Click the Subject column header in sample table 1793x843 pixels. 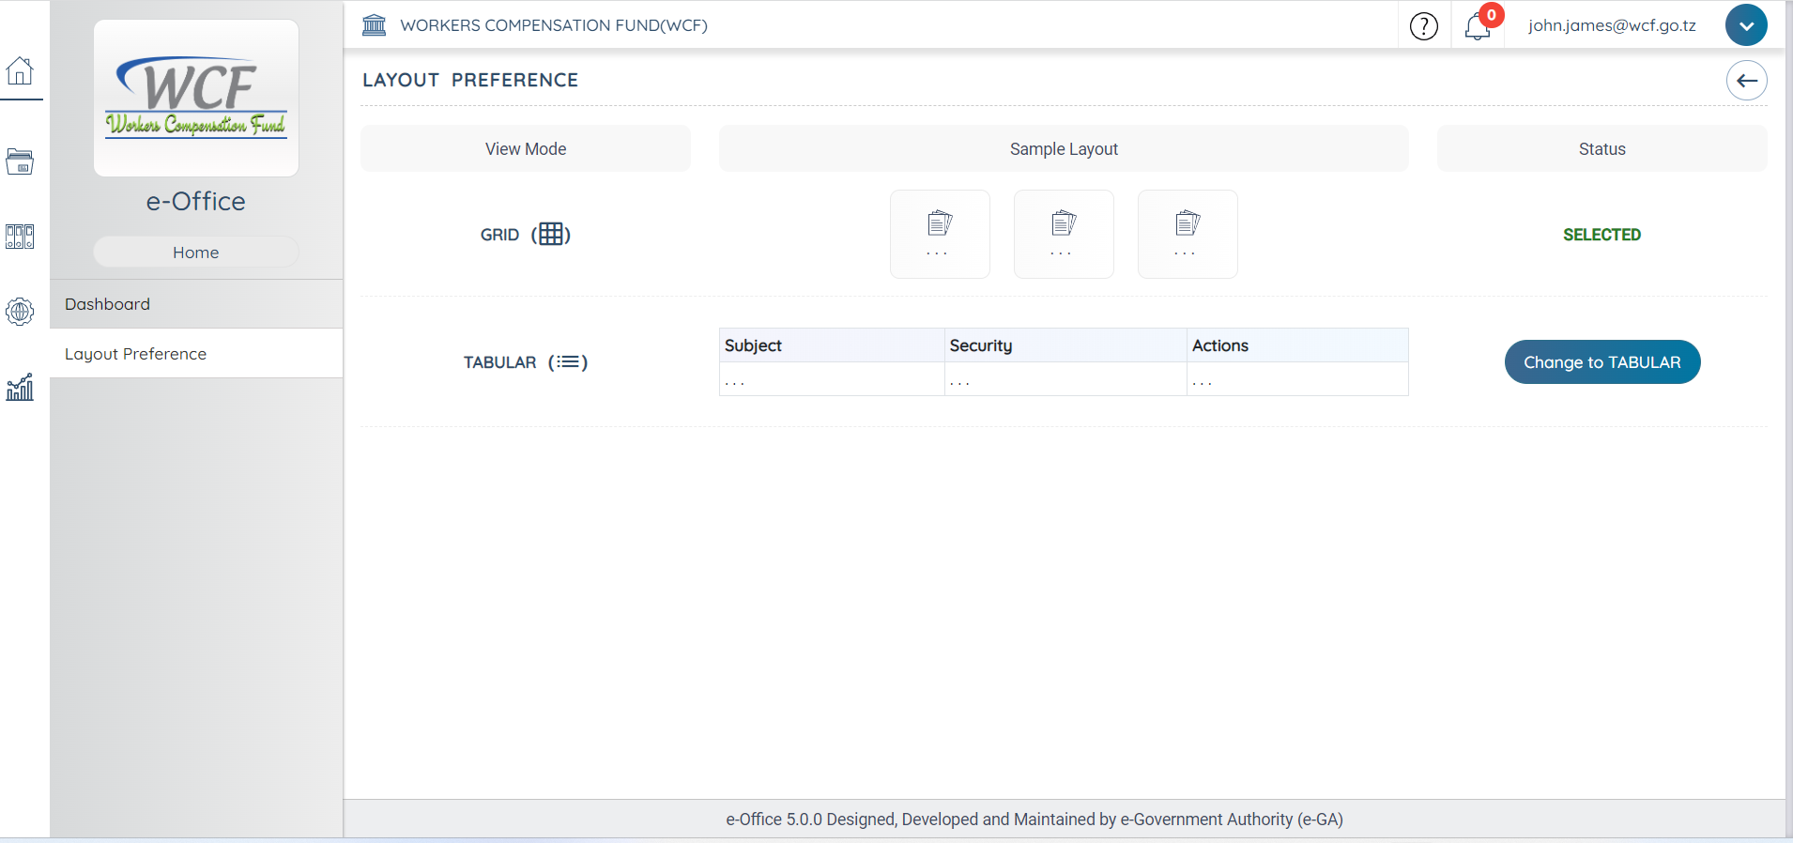pyautogui.click(x=753, y=345)
